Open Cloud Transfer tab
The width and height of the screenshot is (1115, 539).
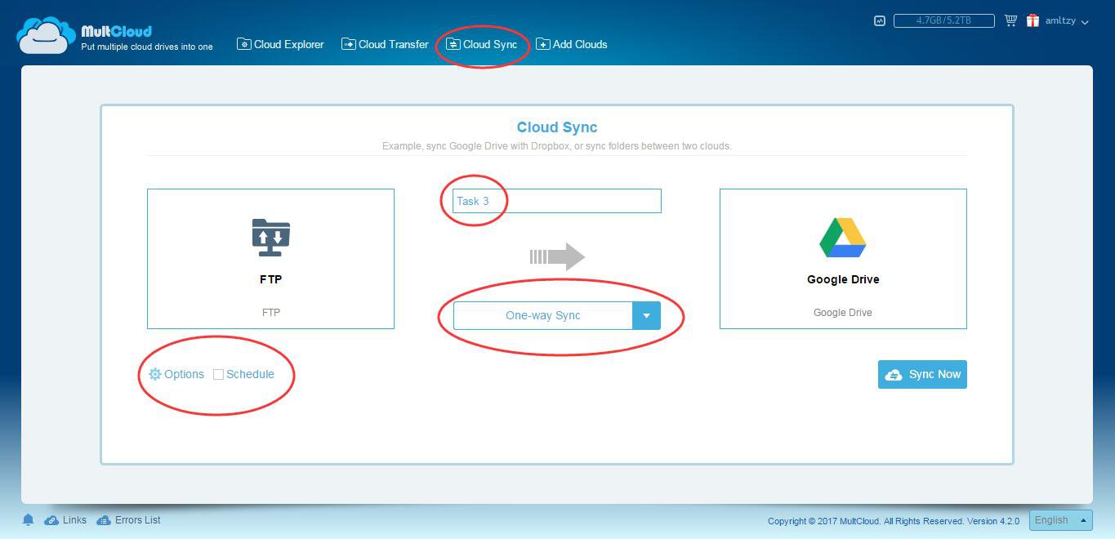[385, 44]
